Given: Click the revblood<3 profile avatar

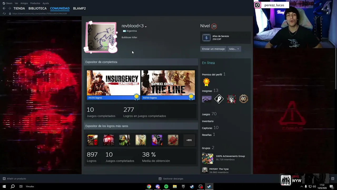Looking at the screenshot, I should [x=101, y=37].
